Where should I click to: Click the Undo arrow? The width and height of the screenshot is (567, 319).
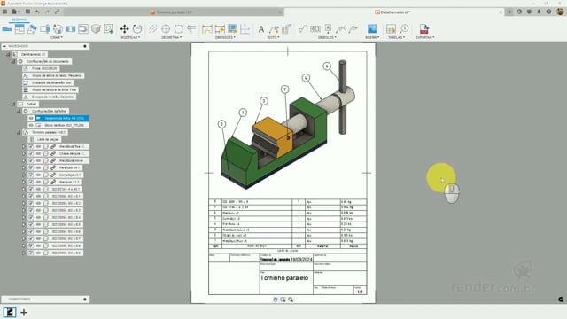pos(37,12)
